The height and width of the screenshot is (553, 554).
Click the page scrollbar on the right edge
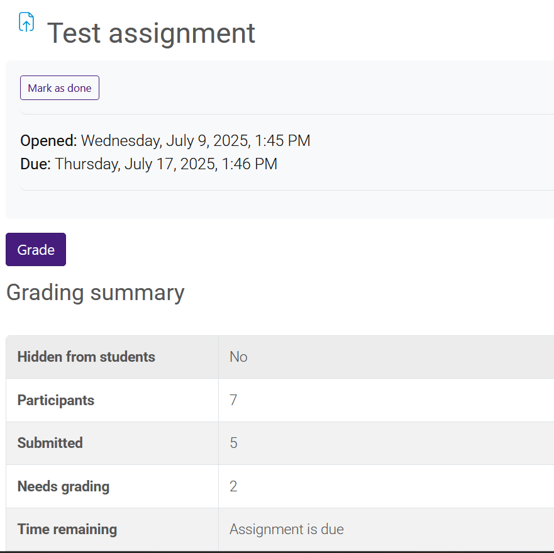click(x=551, y=277)
